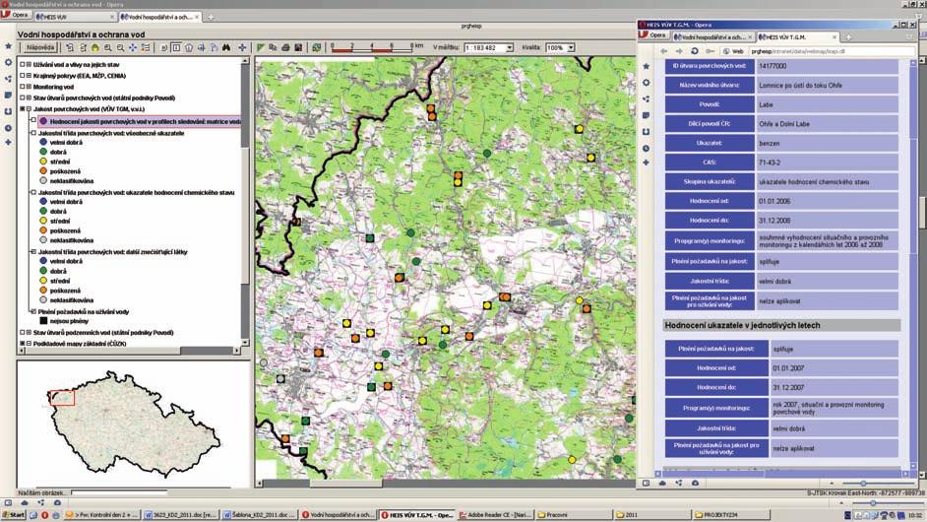Open the binoculars search tool
This screenshot has height=522, width=927.
click(225, 47)
